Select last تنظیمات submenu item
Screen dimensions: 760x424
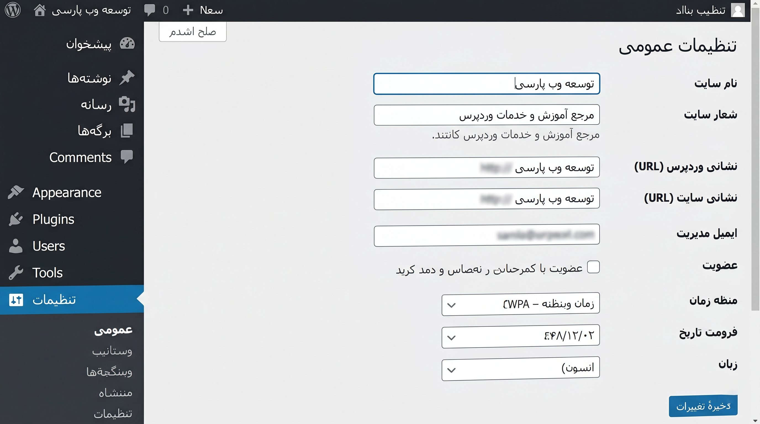pos(113,414)
